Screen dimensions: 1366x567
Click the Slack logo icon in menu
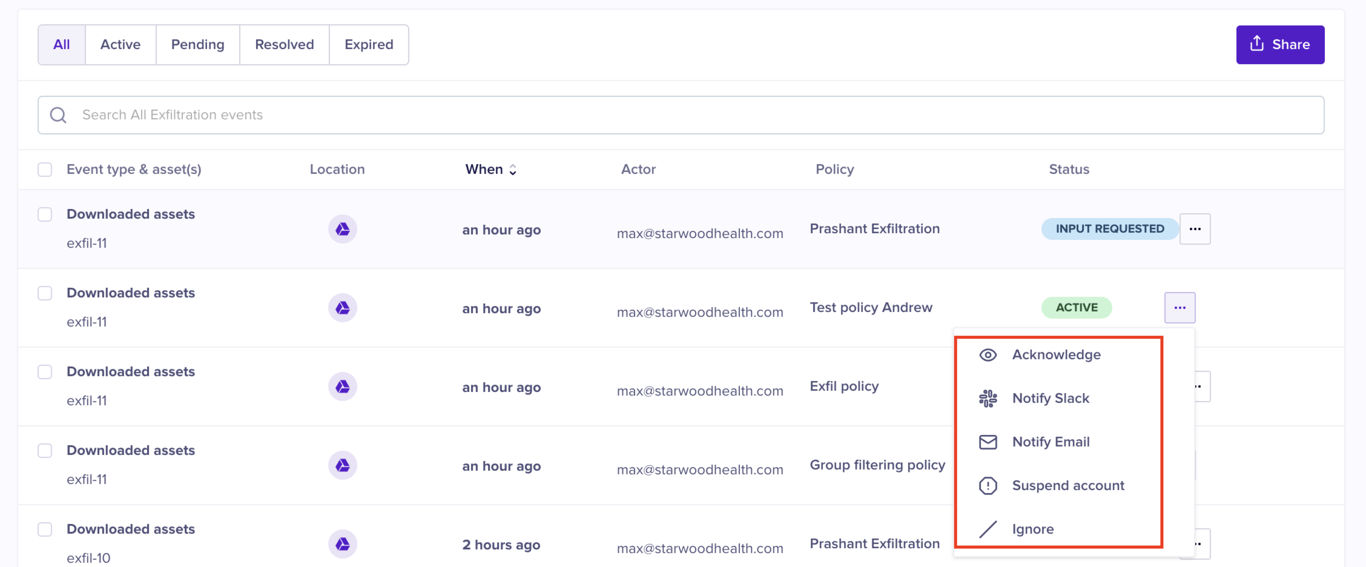pyautogui.click(x=987, y=398)
